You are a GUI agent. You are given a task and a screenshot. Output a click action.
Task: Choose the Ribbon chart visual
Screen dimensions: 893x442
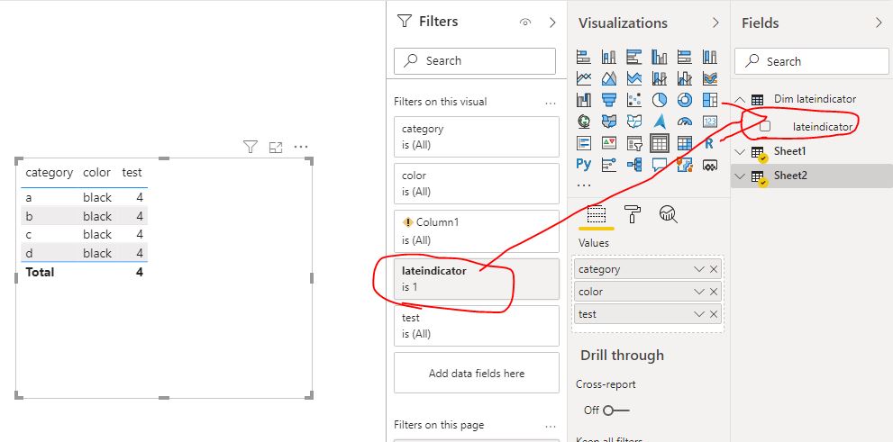(709, 78)
